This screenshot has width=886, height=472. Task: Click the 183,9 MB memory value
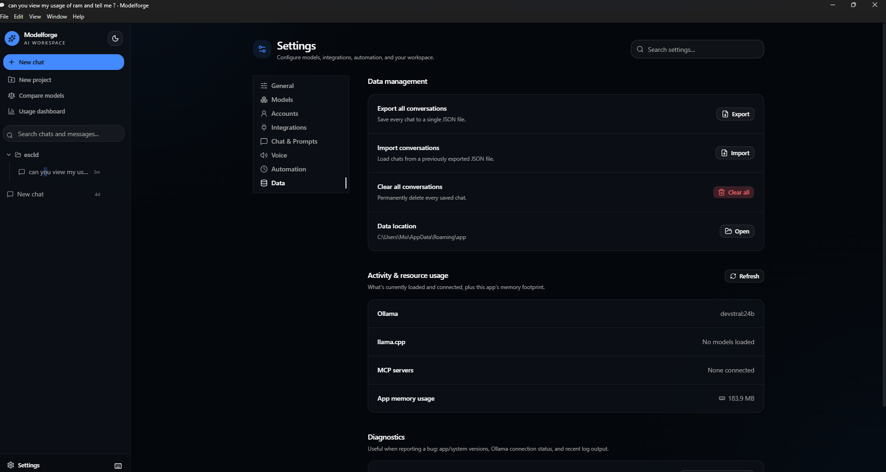741,398
